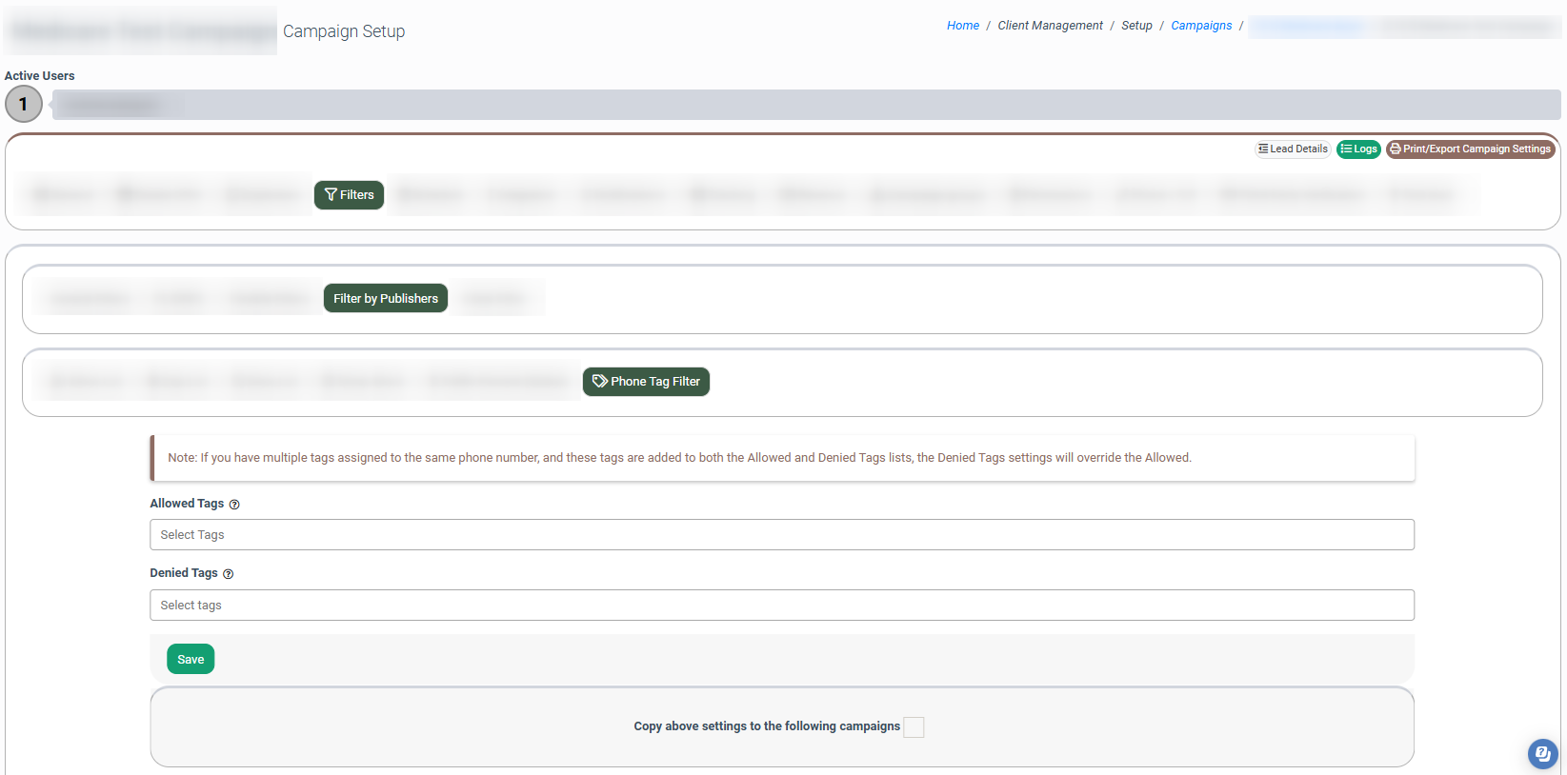Open the Lead Details view
Viewport: 1567px width, 775px height.
1293,149
